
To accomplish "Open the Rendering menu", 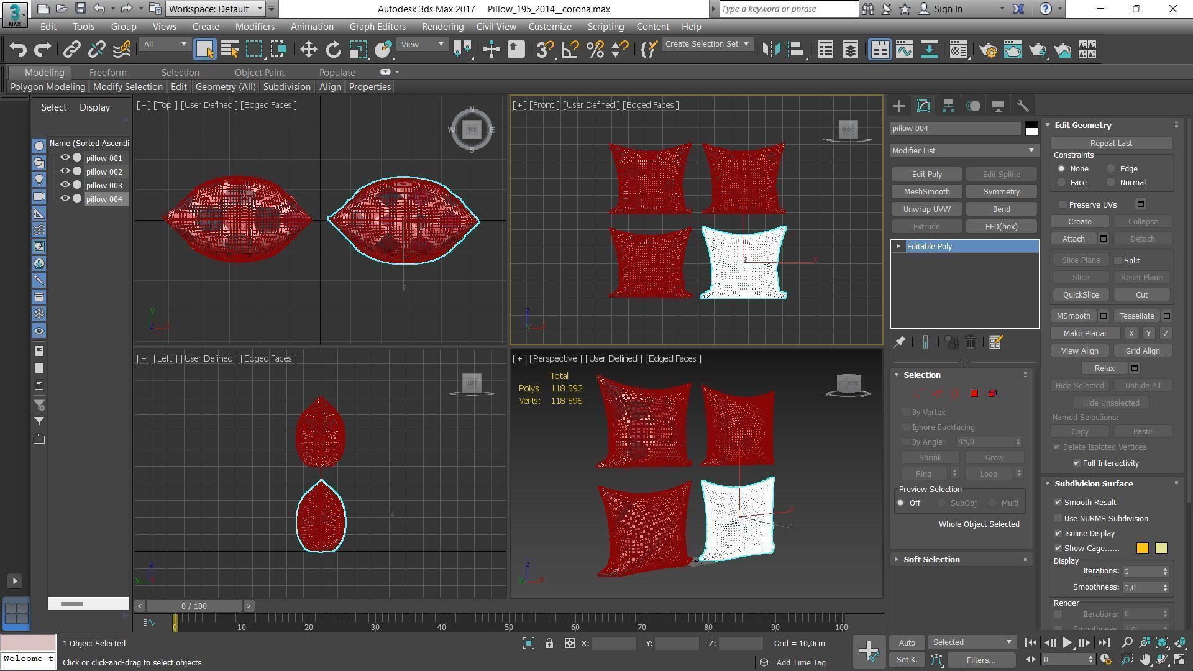I will (x=442, y=27).
